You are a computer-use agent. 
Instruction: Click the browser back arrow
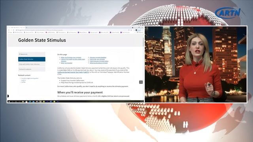pos(9,30)
